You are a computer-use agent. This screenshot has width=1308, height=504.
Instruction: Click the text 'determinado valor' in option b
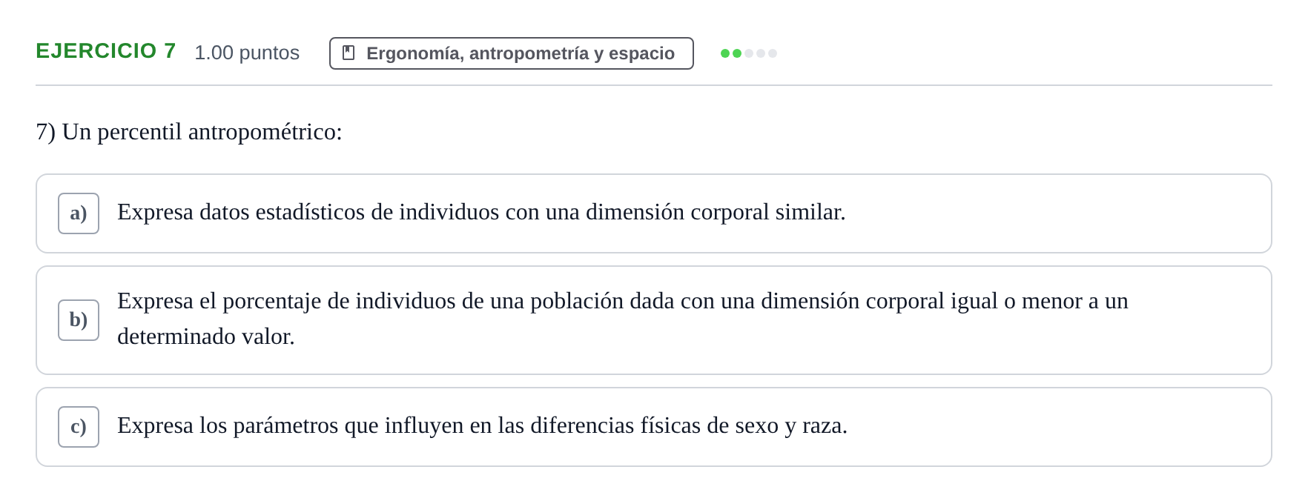pyautogui.click(x=206, y=336)
